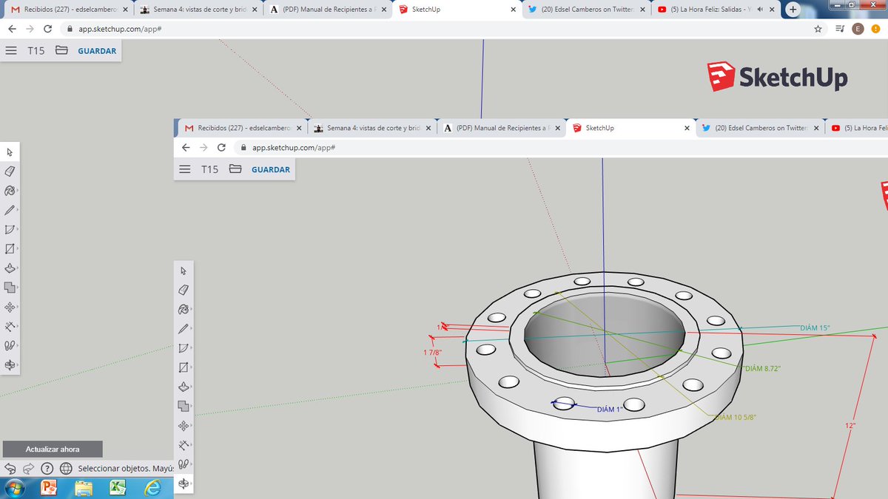The image size is (888, 499).
Task: Click the T15 model name in outer header
Action: pos(36,51)
